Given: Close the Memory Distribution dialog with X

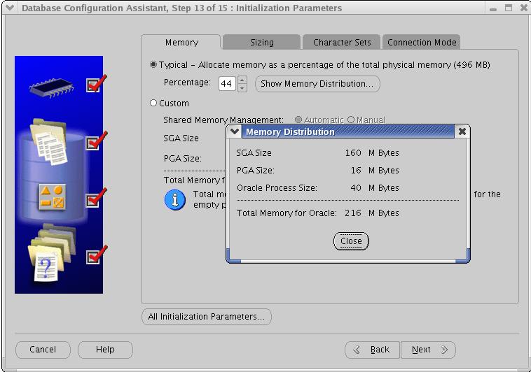Looking at the screenshot, I should (x=462, y=131).
